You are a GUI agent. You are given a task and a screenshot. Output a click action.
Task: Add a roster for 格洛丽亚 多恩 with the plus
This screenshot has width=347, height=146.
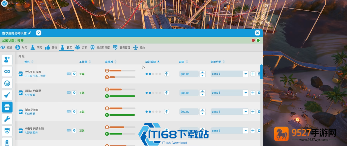pyautogui.click(x=253, y=74)
